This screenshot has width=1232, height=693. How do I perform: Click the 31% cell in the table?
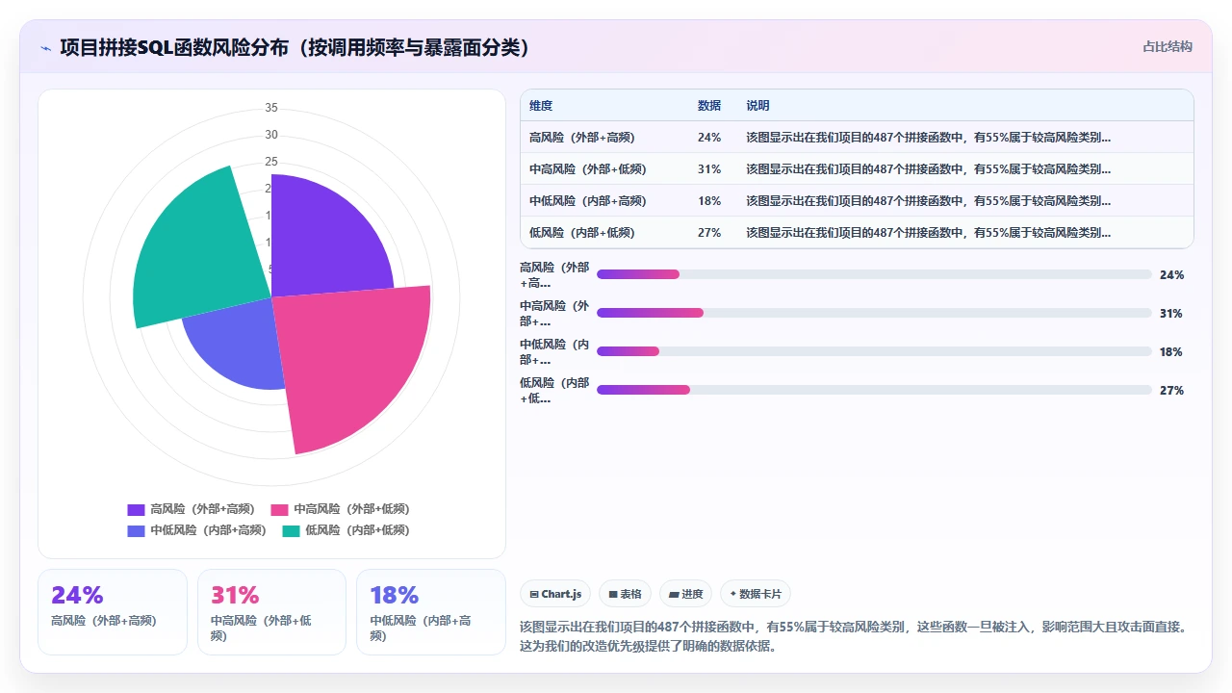click(x=709, y=169)
